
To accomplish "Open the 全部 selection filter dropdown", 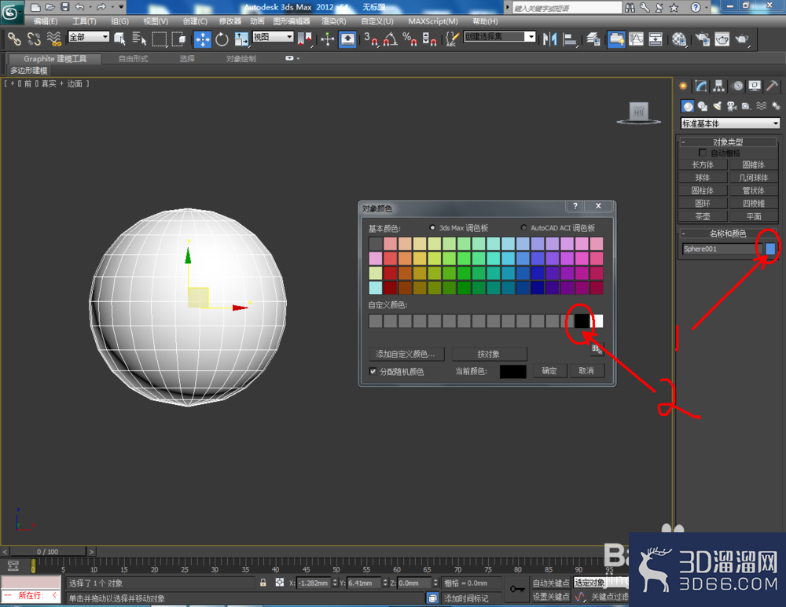I will 89,37.
